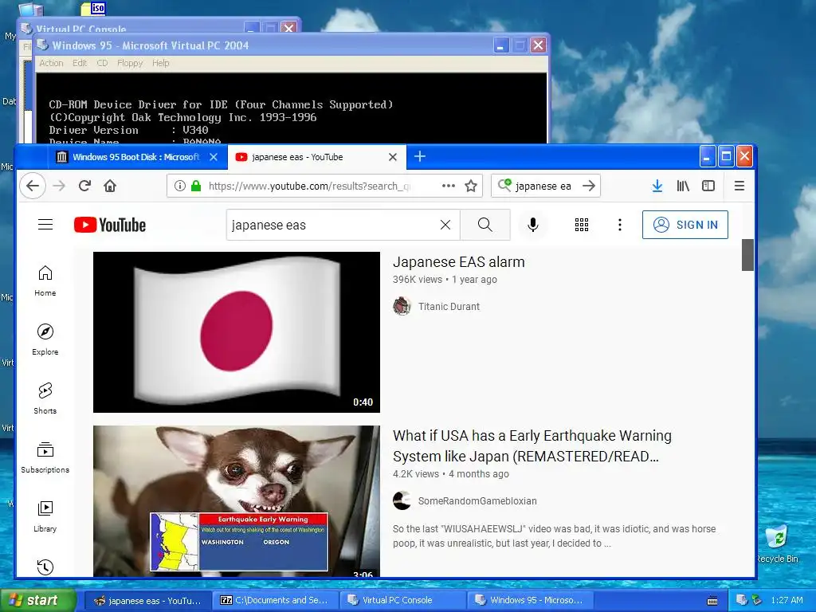Click the chihuahua earthquake warning thumbnail

(236, 500)
